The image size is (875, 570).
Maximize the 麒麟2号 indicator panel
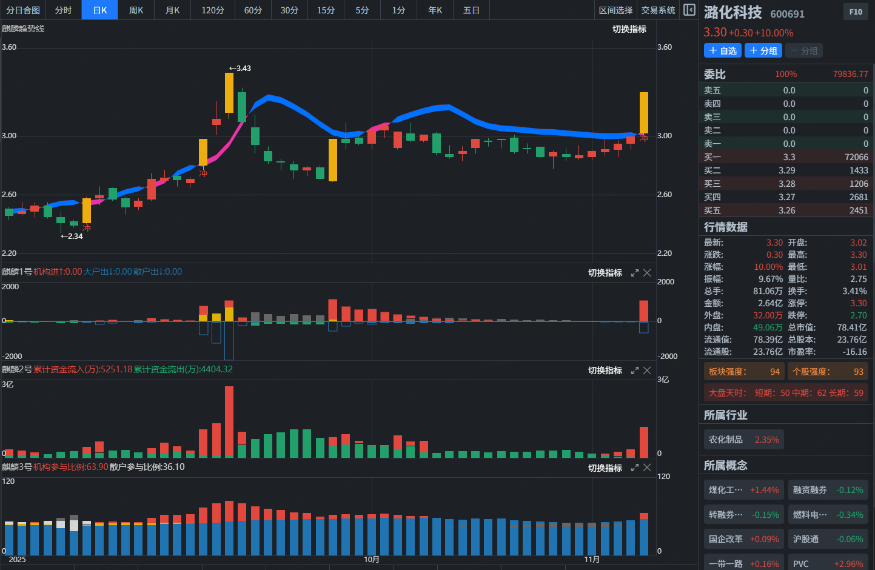pyautogui.click(x=634, y=370)
